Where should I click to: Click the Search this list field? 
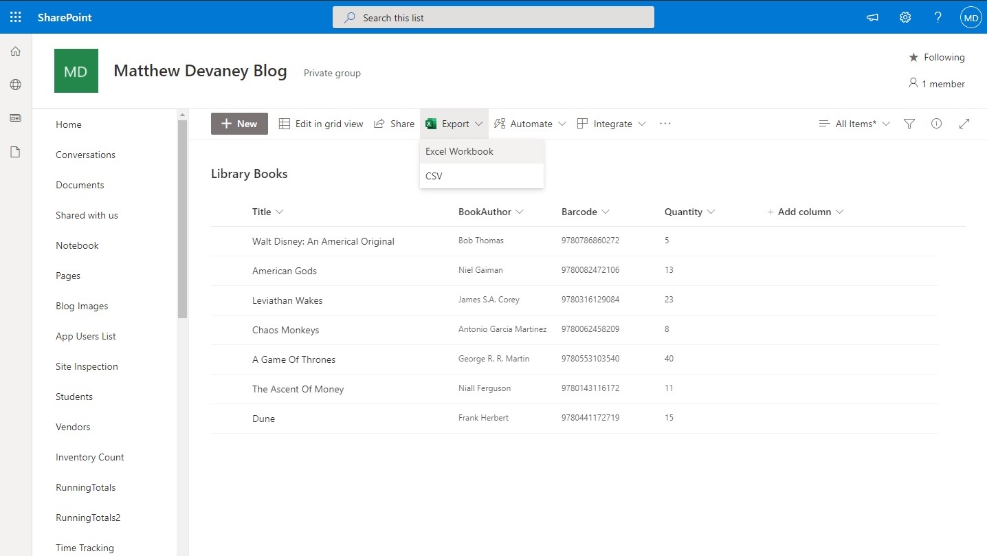[x=493, y=17]
